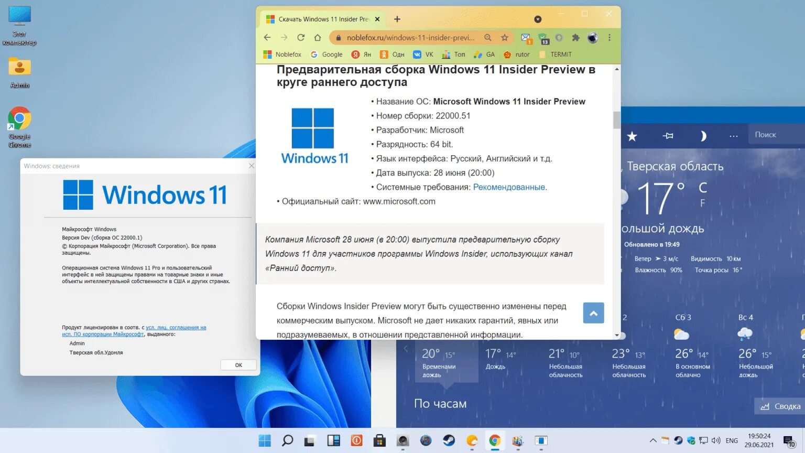Open notification center with 10 badge
The width and height of the screenshot is (805, 453).
point(789,441)
